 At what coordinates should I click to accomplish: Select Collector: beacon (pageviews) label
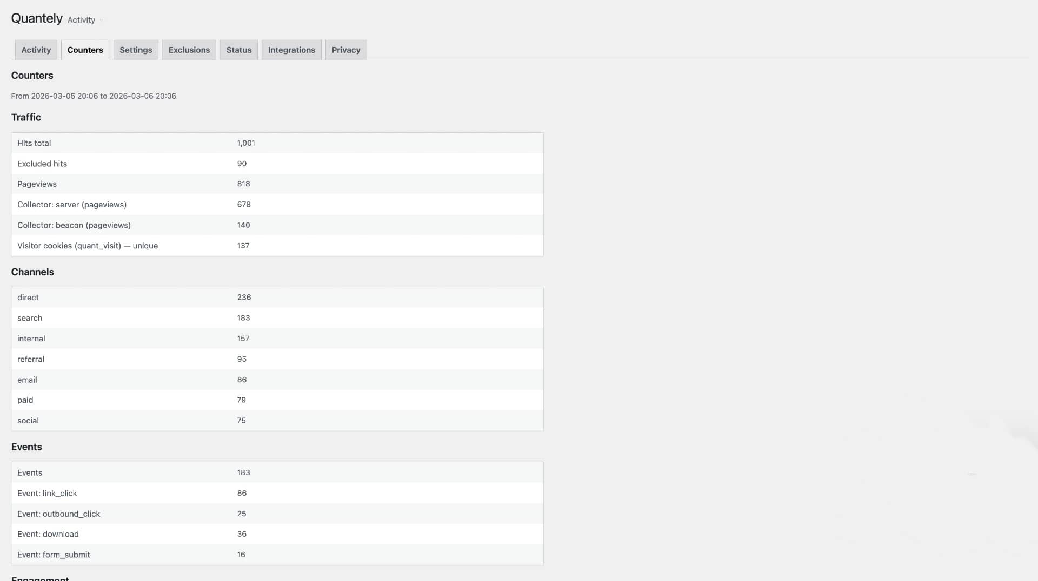pos(74,225)
